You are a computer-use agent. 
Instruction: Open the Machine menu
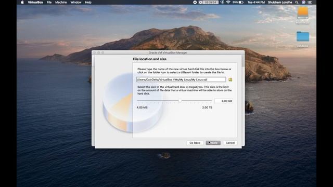point(61,2)
